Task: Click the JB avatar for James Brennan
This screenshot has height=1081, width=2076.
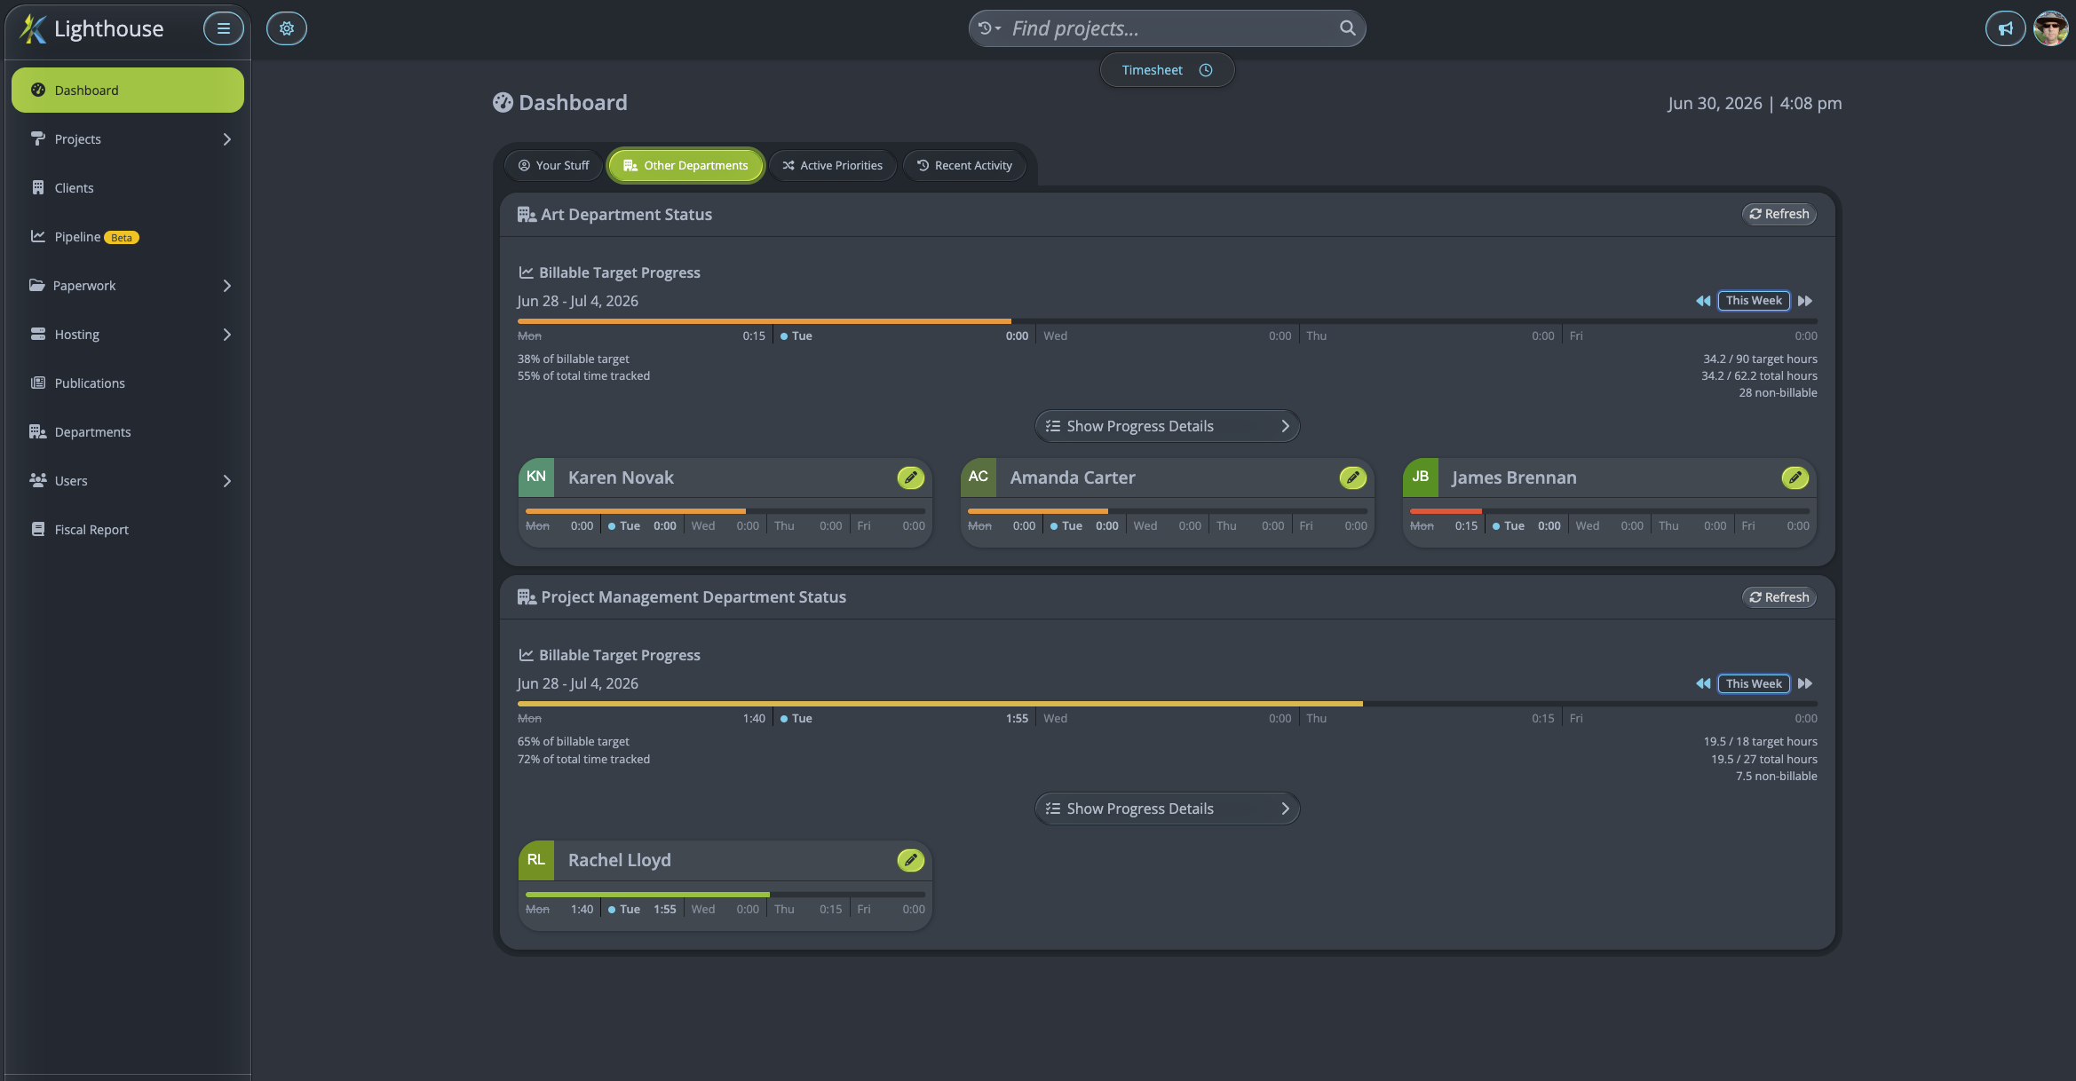Action: point(1421,477)
